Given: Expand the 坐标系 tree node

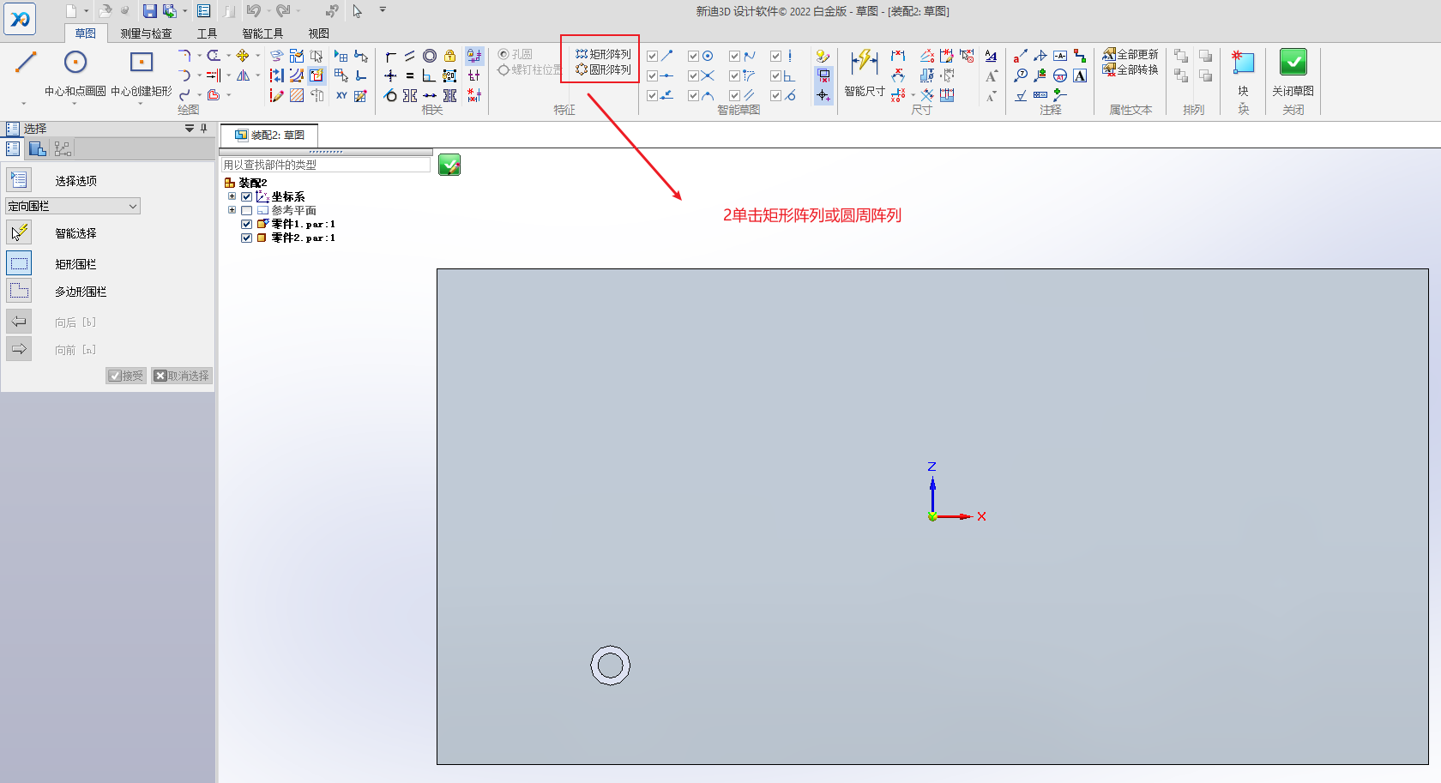Looking at the screenshot, I should (232, 196).
